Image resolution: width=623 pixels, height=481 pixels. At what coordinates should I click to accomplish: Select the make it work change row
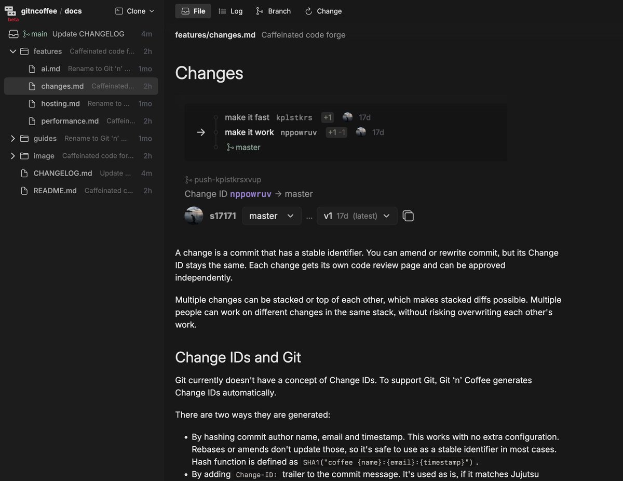pyautogui.click(x=249, y=132)
